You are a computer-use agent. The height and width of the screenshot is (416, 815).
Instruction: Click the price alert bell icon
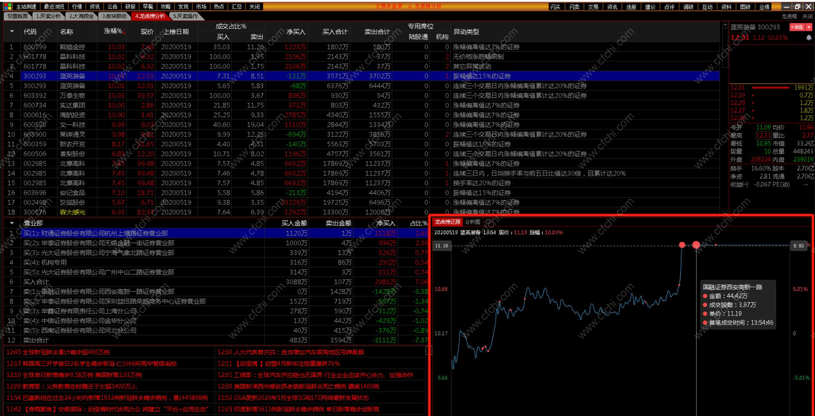[x=809, y=38]
